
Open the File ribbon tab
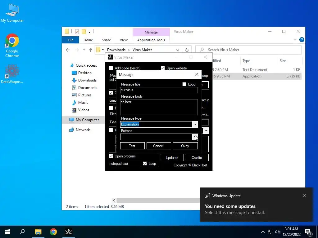[x=70, y=40]
